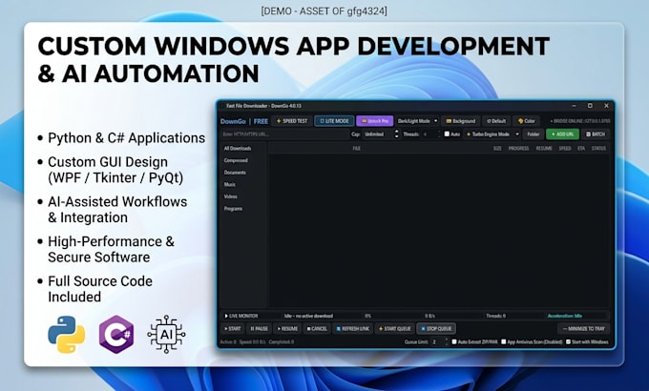The image size is (649, 391).
Task: Select the Compressed category
Action: tap(236, 160)
